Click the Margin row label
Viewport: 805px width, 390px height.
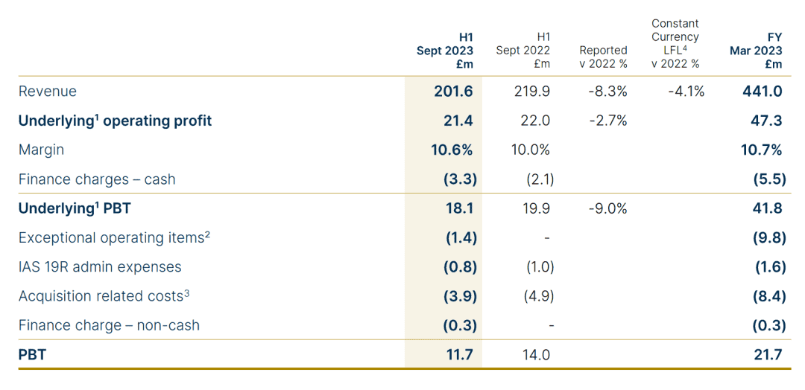[42, 150]
